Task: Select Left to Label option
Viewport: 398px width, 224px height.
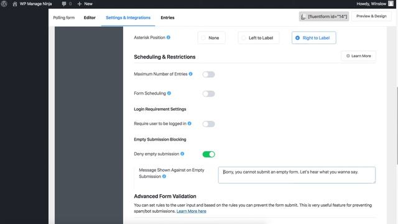Action: coord(259,38)
